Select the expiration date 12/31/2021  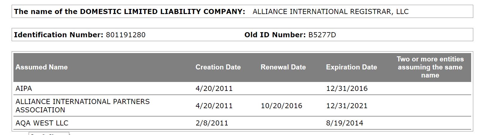(x=347, y=106)
